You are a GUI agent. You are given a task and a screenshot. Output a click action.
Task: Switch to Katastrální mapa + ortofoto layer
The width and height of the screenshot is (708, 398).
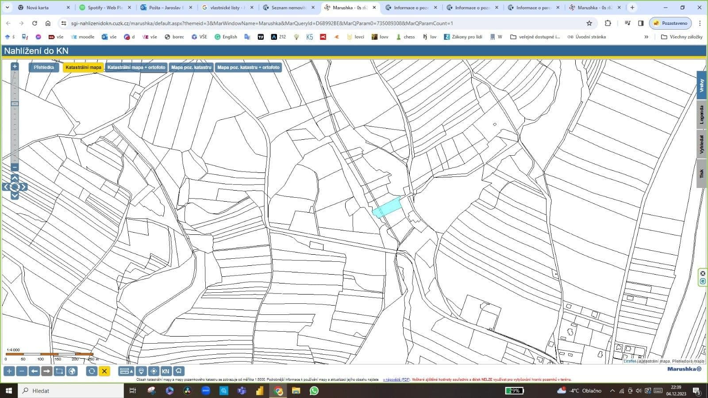coord(136,67)
